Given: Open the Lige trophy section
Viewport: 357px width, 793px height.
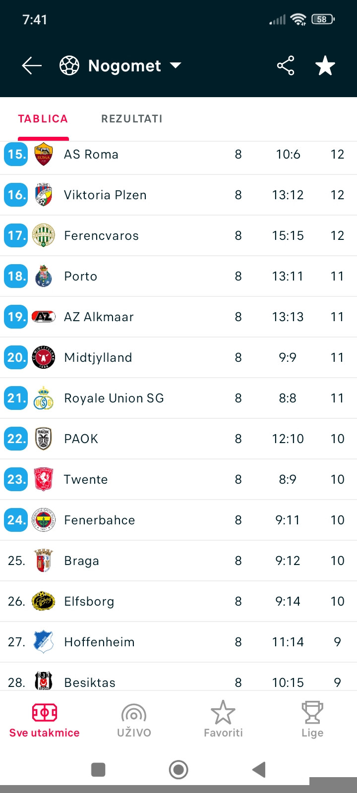Looking at the screenshot, I should [312, 721].
